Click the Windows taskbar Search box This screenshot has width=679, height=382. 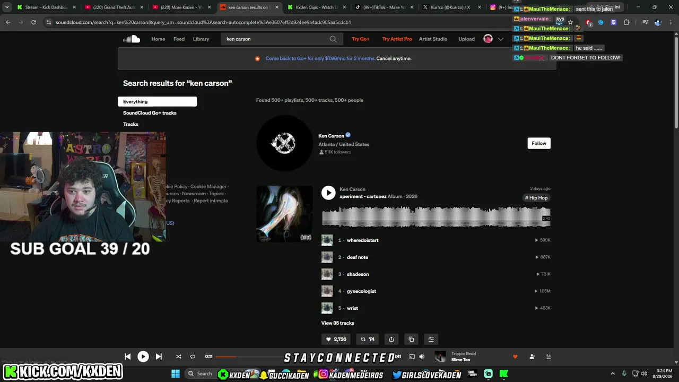[x=200, y=374]
